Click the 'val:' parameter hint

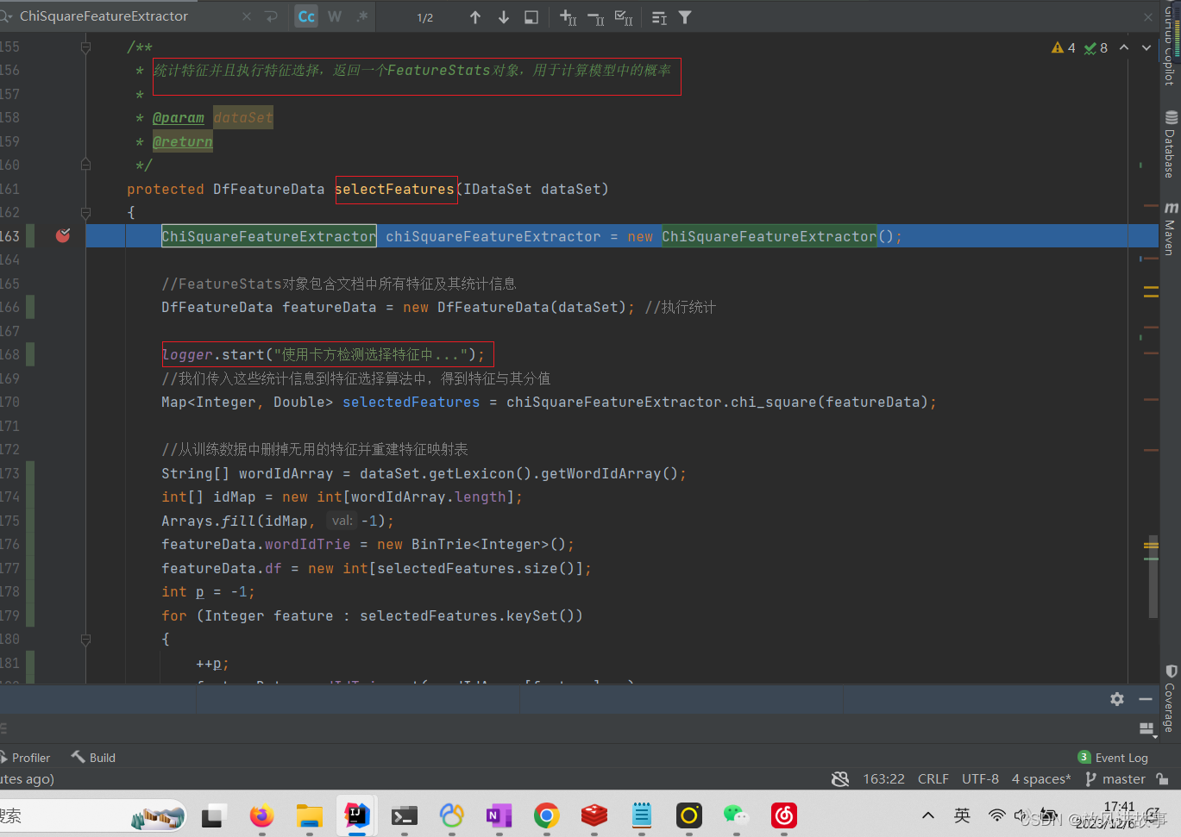[342, 521]
